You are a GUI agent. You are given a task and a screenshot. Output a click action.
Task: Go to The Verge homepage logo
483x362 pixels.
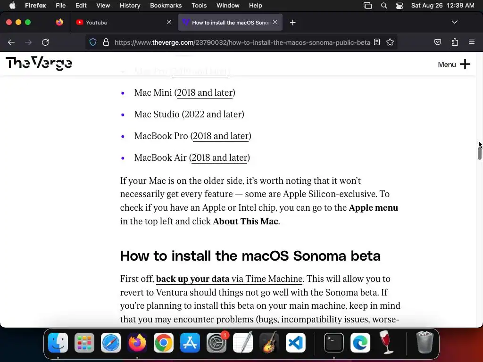pyautogui.click(x=39, y=64)
